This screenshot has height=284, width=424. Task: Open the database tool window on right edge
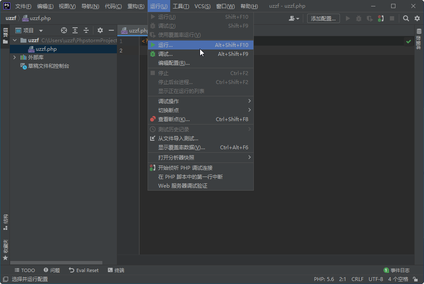click(x=419, y=39)
